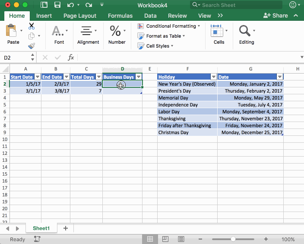This screenshot has width=304, height=244.
Task: Open the View ribbon tab
Action: (205, 16)
